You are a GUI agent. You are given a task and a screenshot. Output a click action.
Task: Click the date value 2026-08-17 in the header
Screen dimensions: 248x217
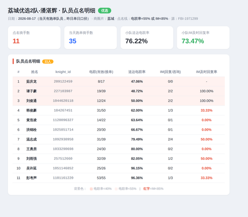[x=27, y=19]
